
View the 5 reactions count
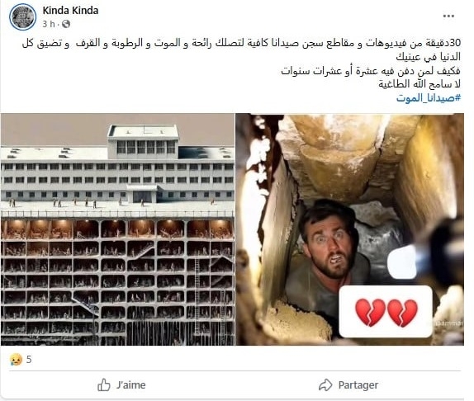pos(29,359)
